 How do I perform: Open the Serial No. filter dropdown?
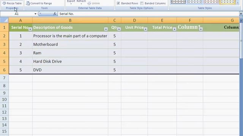pyautogui.click(x=30, y=29)
